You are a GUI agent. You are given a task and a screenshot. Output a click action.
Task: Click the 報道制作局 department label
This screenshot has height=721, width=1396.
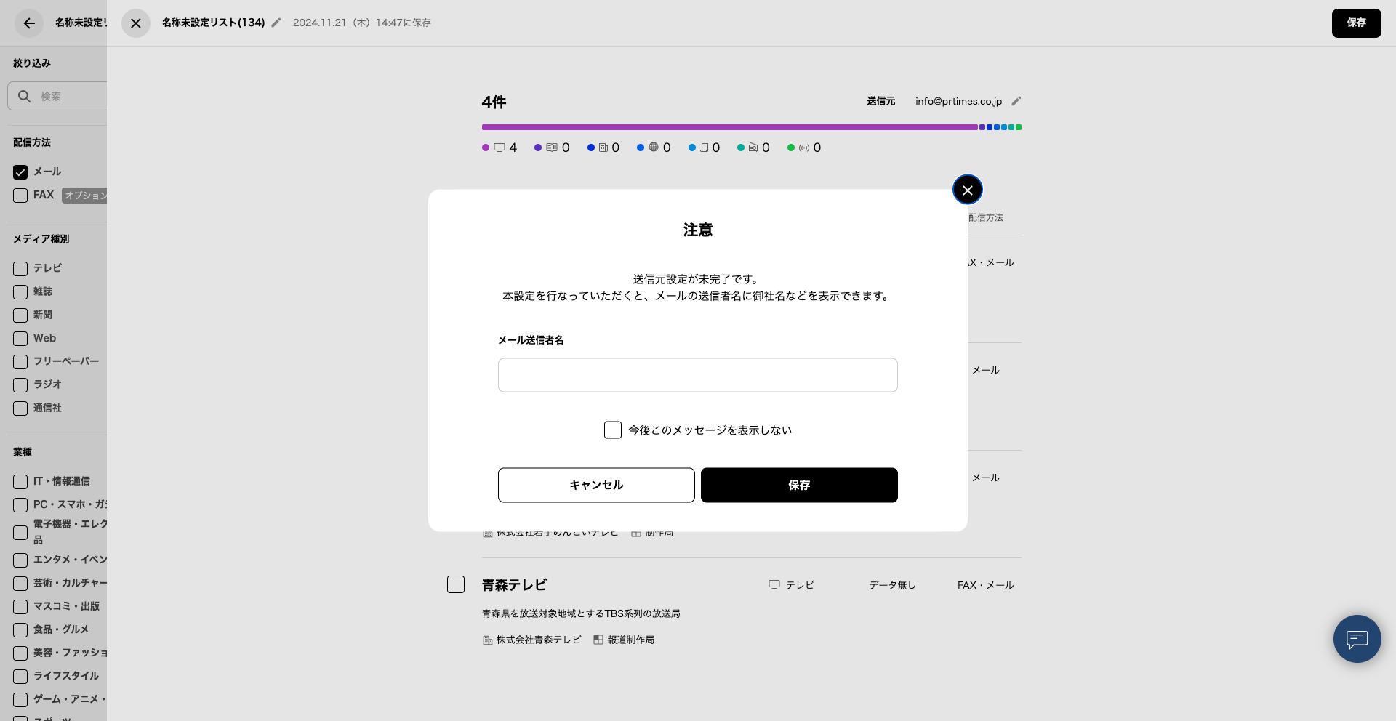click(631, 640)
